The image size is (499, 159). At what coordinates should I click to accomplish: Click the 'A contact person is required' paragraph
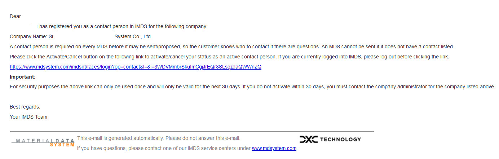click(x=232, y=47)
